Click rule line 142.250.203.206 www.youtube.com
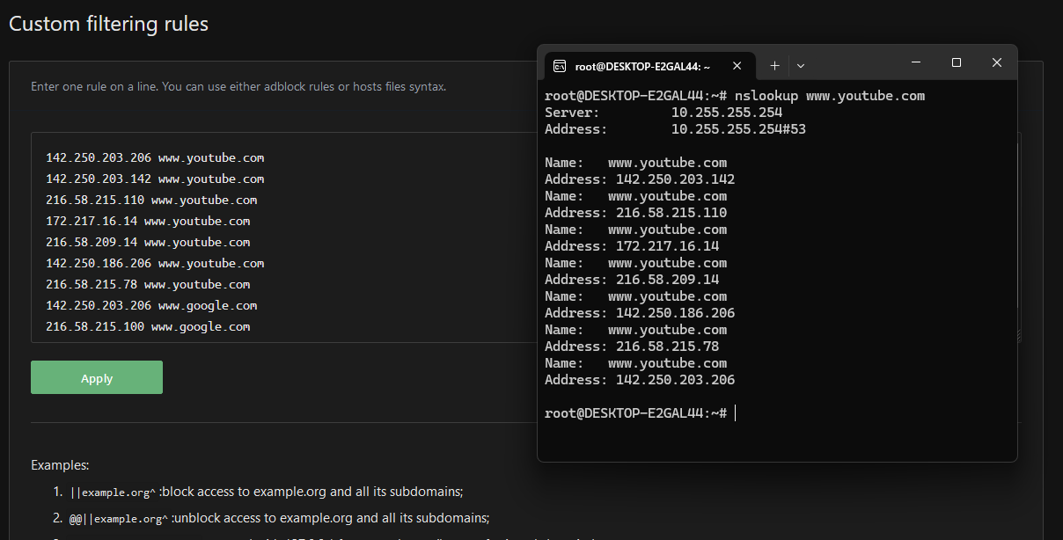This screenshot has height=540, width=1063. 155,158
